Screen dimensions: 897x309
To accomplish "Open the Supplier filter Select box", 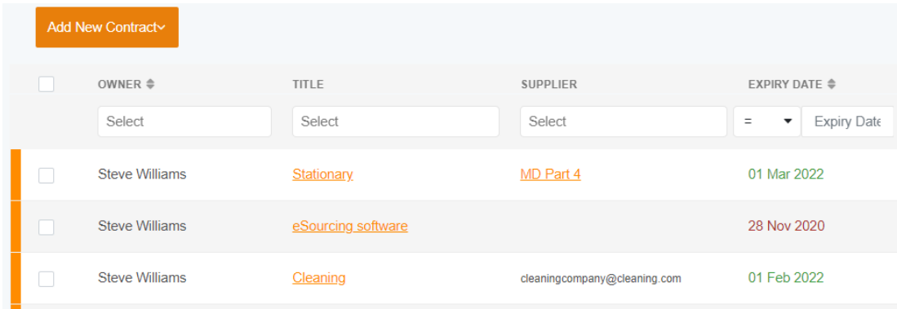I will [x=624, y=121].
